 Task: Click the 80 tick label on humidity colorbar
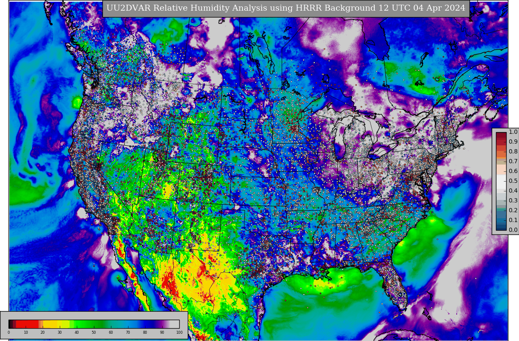[145, 333]
